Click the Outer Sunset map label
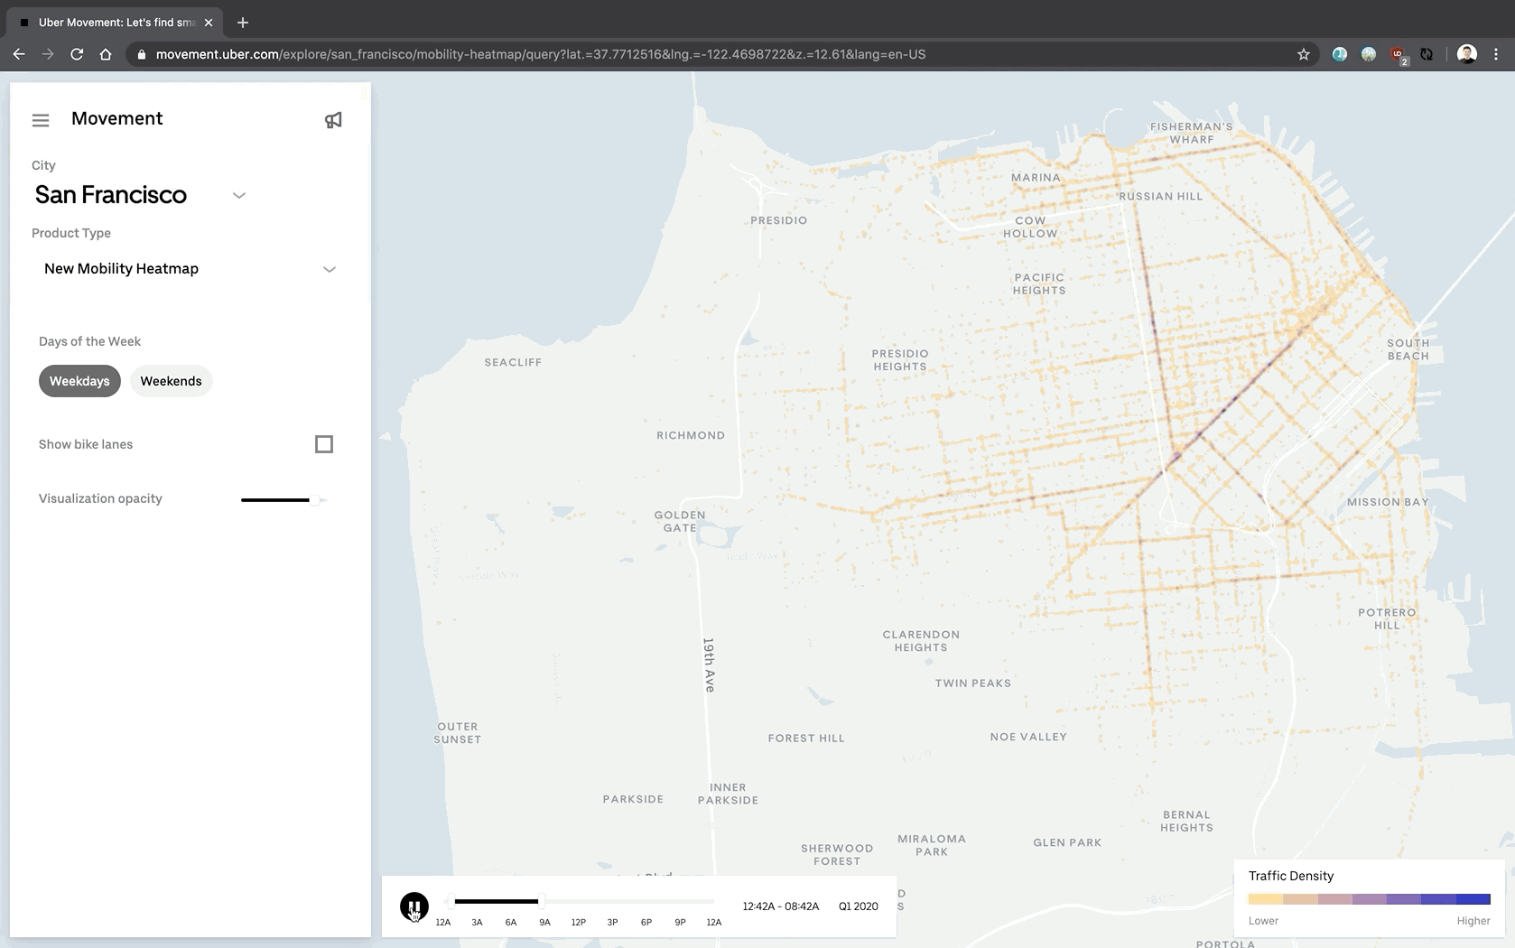This screenshot has width=1515, height=948. tap(458, 733)
